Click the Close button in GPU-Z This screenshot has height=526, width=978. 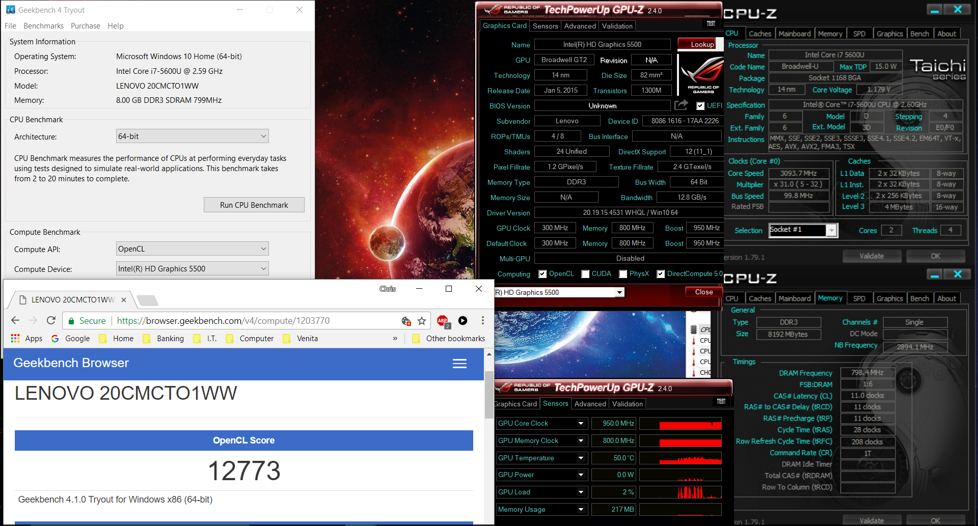(704, 292)
